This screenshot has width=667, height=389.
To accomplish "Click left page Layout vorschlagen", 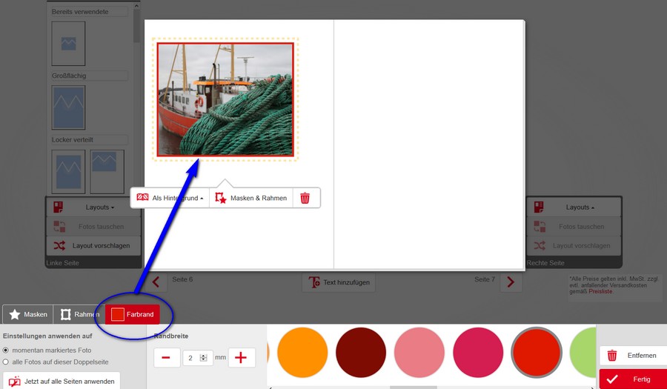I will [93, 246].
